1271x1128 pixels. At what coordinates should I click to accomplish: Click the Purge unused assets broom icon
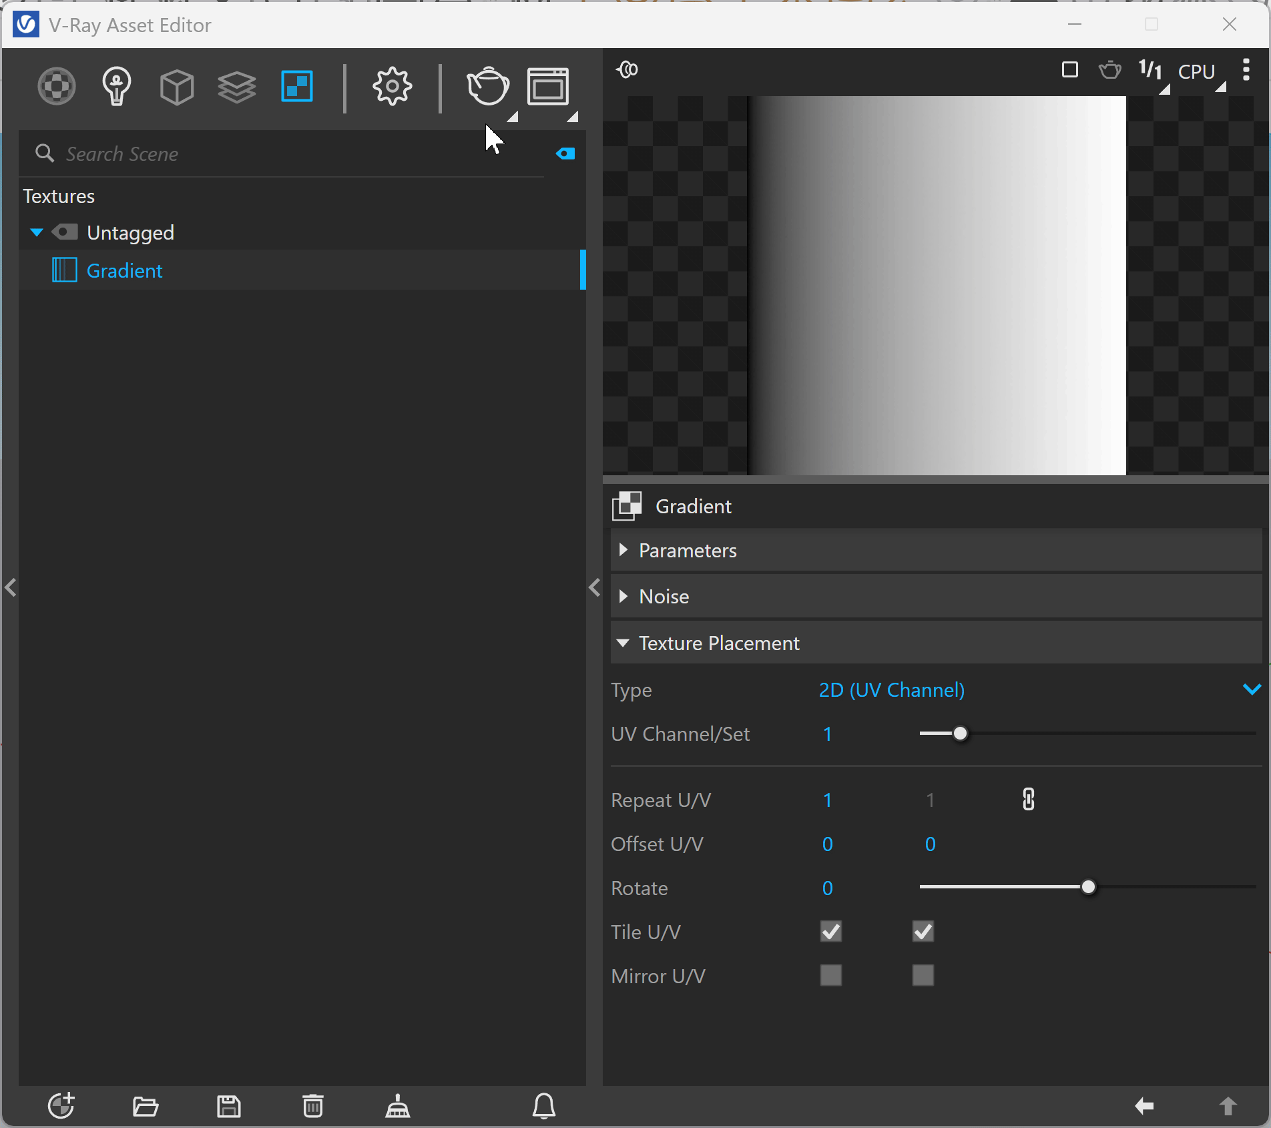398,1106
